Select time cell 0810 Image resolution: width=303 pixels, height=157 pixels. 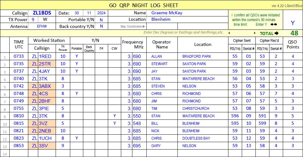click(x=19, y=116)
